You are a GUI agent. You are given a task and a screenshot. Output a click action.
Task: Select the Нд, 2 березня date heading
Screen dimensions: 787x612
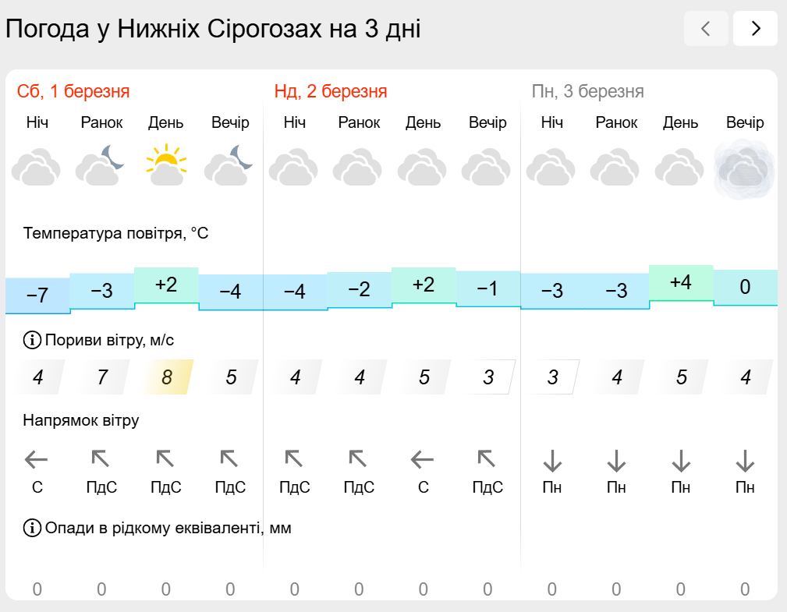[x=331, y=91]
